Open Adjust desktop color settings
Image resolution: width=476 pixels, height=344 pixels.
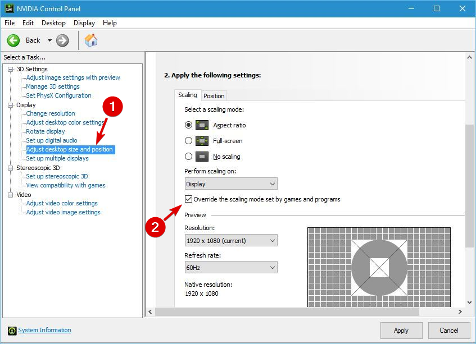pyautogui.click(x=65, y=122)
